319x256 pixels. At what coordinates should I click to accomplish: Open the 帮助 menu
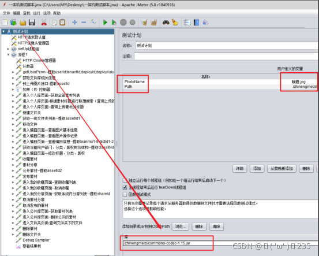(57, 13)
